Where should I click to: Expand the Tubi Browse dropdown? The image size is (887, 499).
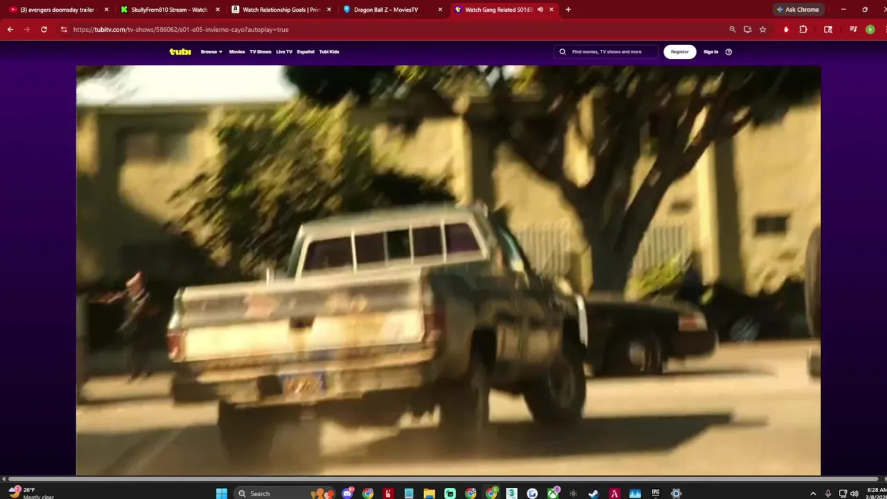211,52
